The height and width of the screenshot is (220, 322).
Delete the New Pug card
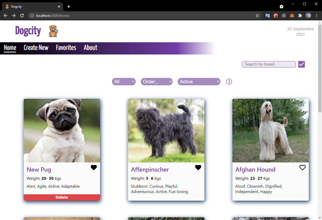click(x=62, y=197)
